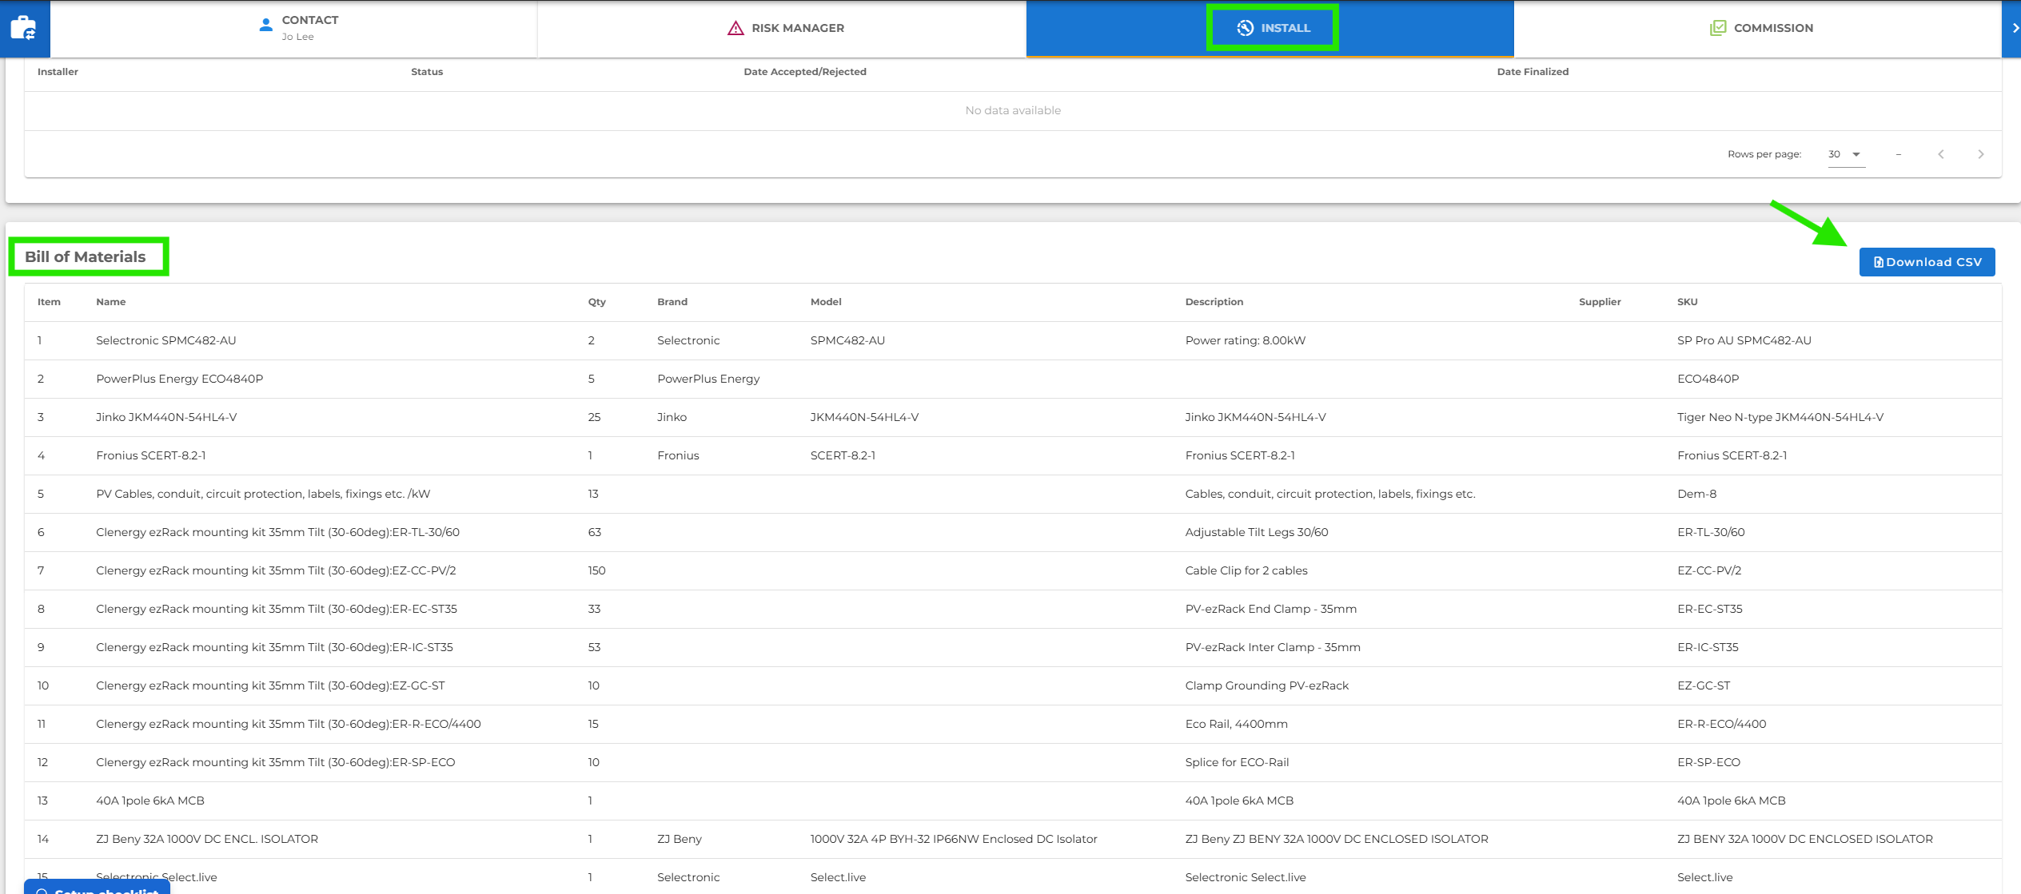This screenshot has width=2021, height=894.
Task: Click model 1000V 32A 4P BYH-32 isolator
Action: [x=954, y=839]
